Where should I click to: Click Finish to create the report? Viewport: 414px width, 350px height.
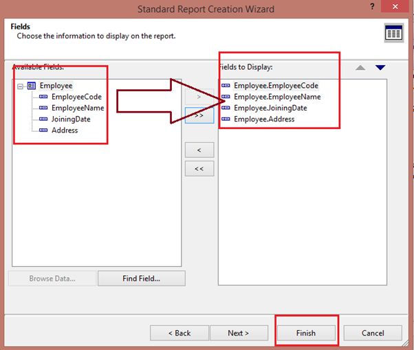[x=306, y=333]
